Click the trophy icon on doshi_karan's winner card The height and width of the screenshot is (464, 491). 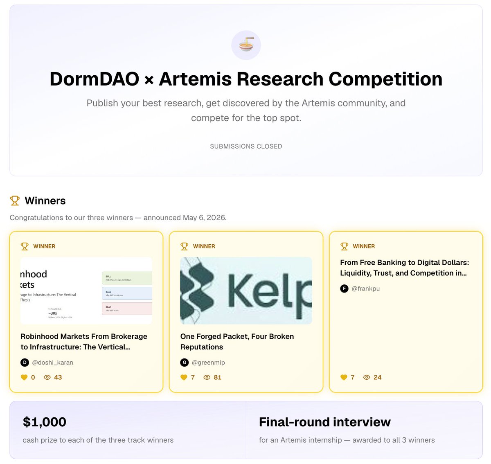25,246
